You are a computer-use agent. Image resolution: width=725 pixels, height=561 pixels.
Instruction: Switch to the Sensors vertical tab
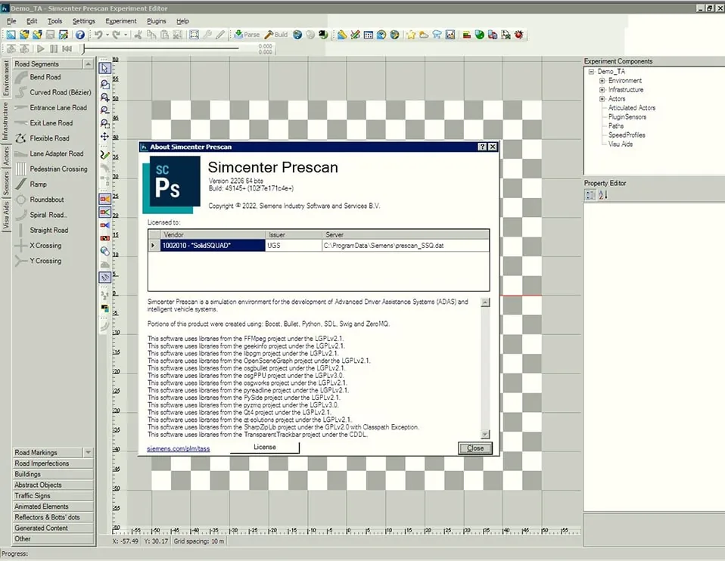[6, 183]
